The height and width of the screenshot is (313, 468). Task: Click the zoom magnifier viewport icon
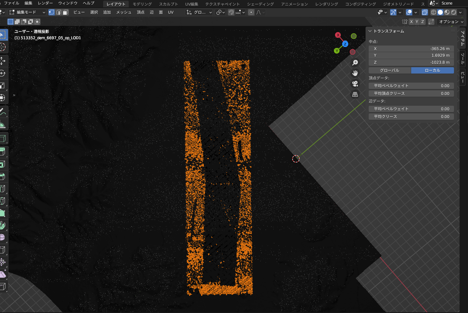(x=355, y=62)
